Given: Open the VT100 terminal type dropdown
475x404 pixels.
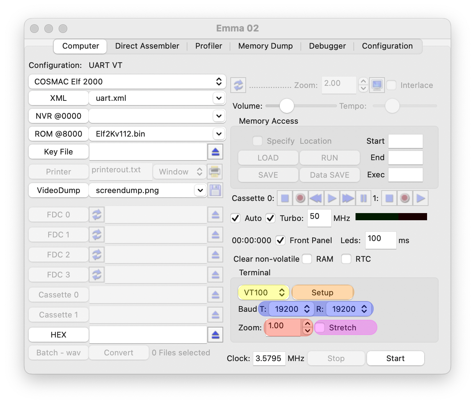Looking at the screenshot, I should click(x=264, y=292).
